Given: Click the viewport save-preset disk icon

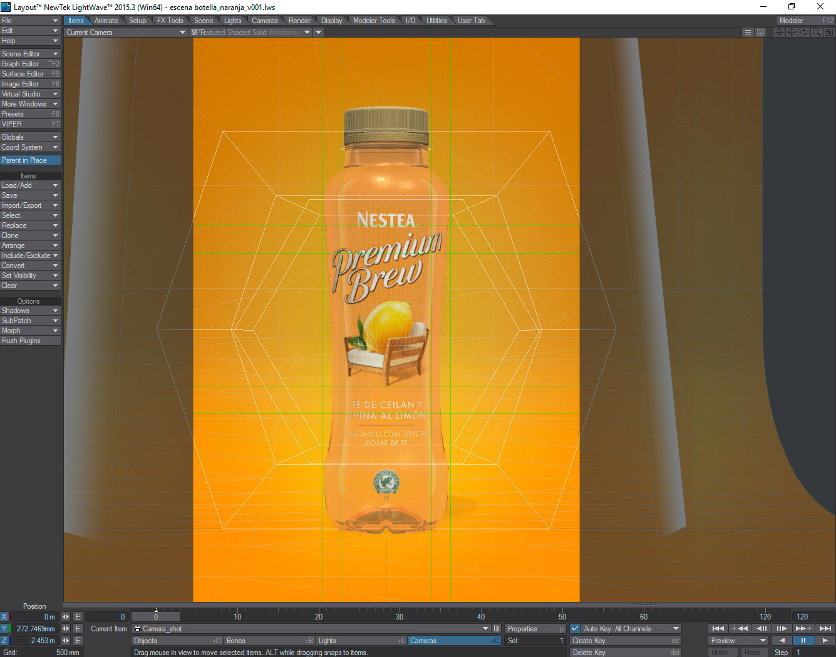Looking at the screenshot, I should (760, 32).
